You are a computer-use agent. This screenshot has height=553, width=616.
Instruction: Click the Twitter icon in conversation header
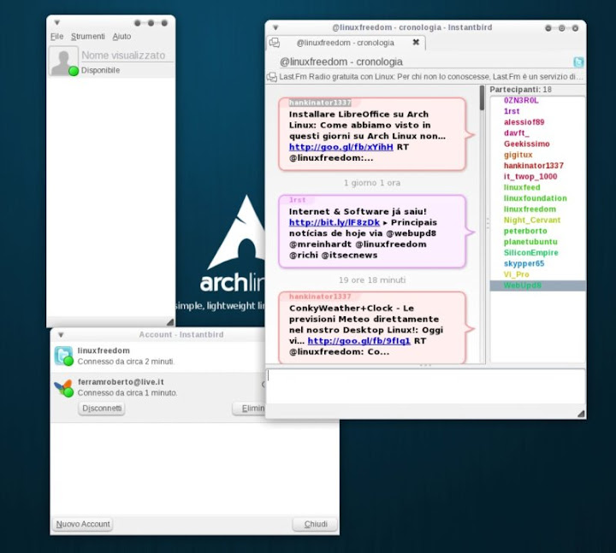[578, 62]
